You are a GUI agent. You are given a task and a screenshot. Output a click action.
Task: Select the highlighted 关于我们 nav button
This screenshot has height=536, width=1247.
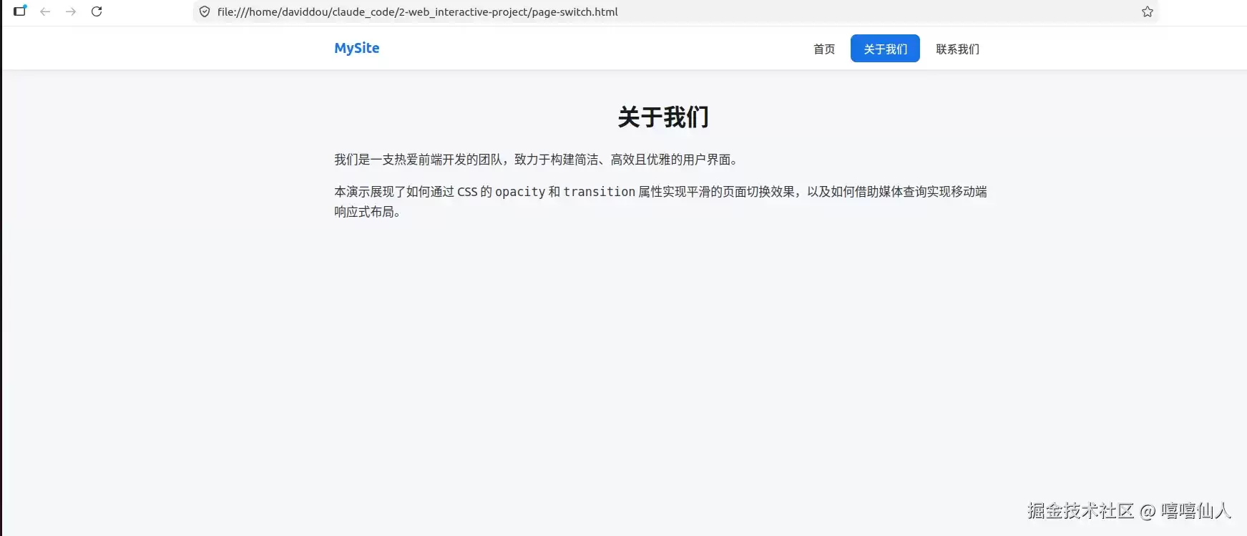[885, 49]
